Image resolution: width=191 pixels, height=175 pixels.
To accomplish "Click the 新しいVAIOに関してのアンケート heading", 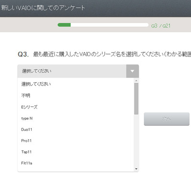I will [43, 8].
